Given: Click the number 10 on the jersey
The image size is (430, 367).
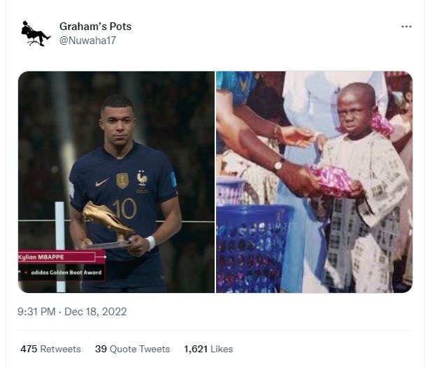Looking at the screenshot, I should coord(124,208).
